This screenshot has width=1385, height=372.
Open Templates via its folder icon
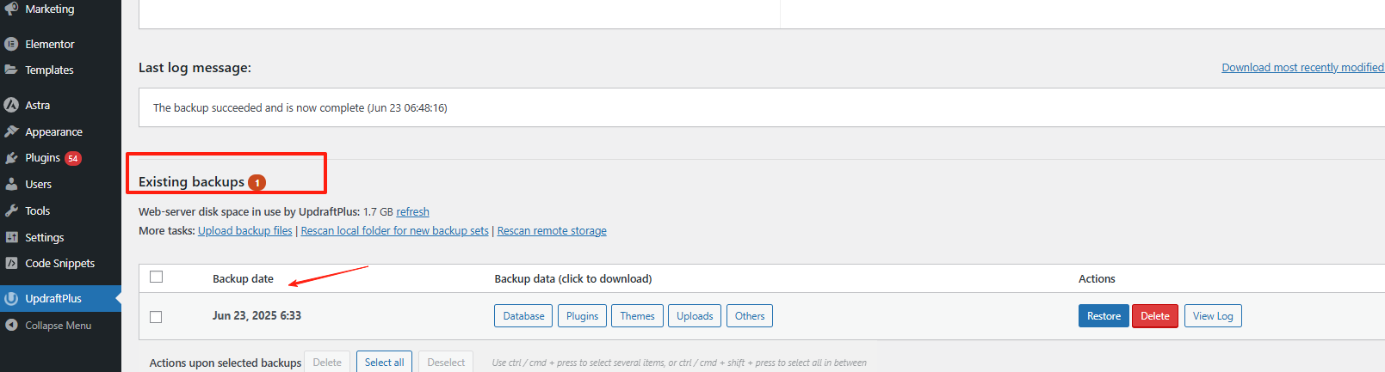11,70
